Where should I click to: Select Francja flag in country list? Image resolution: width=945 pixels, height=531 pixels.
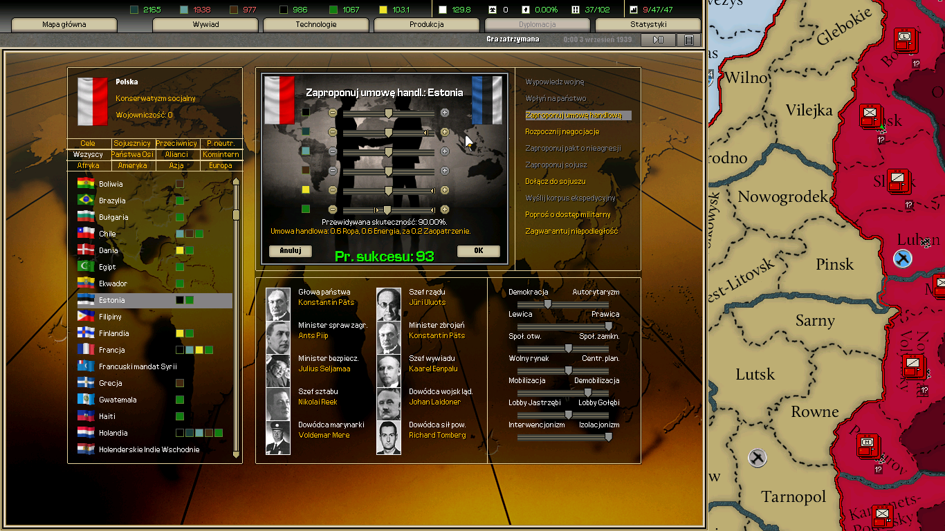86,350
